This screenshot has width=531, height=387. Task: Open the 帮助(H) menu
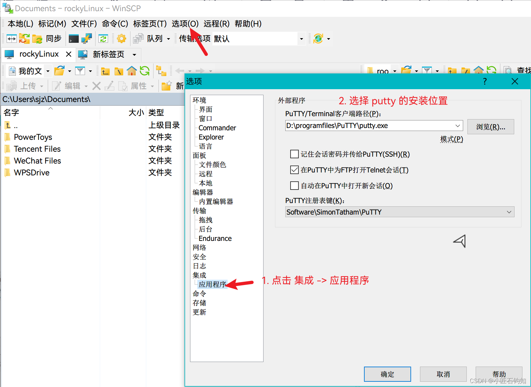coord(248,24)
